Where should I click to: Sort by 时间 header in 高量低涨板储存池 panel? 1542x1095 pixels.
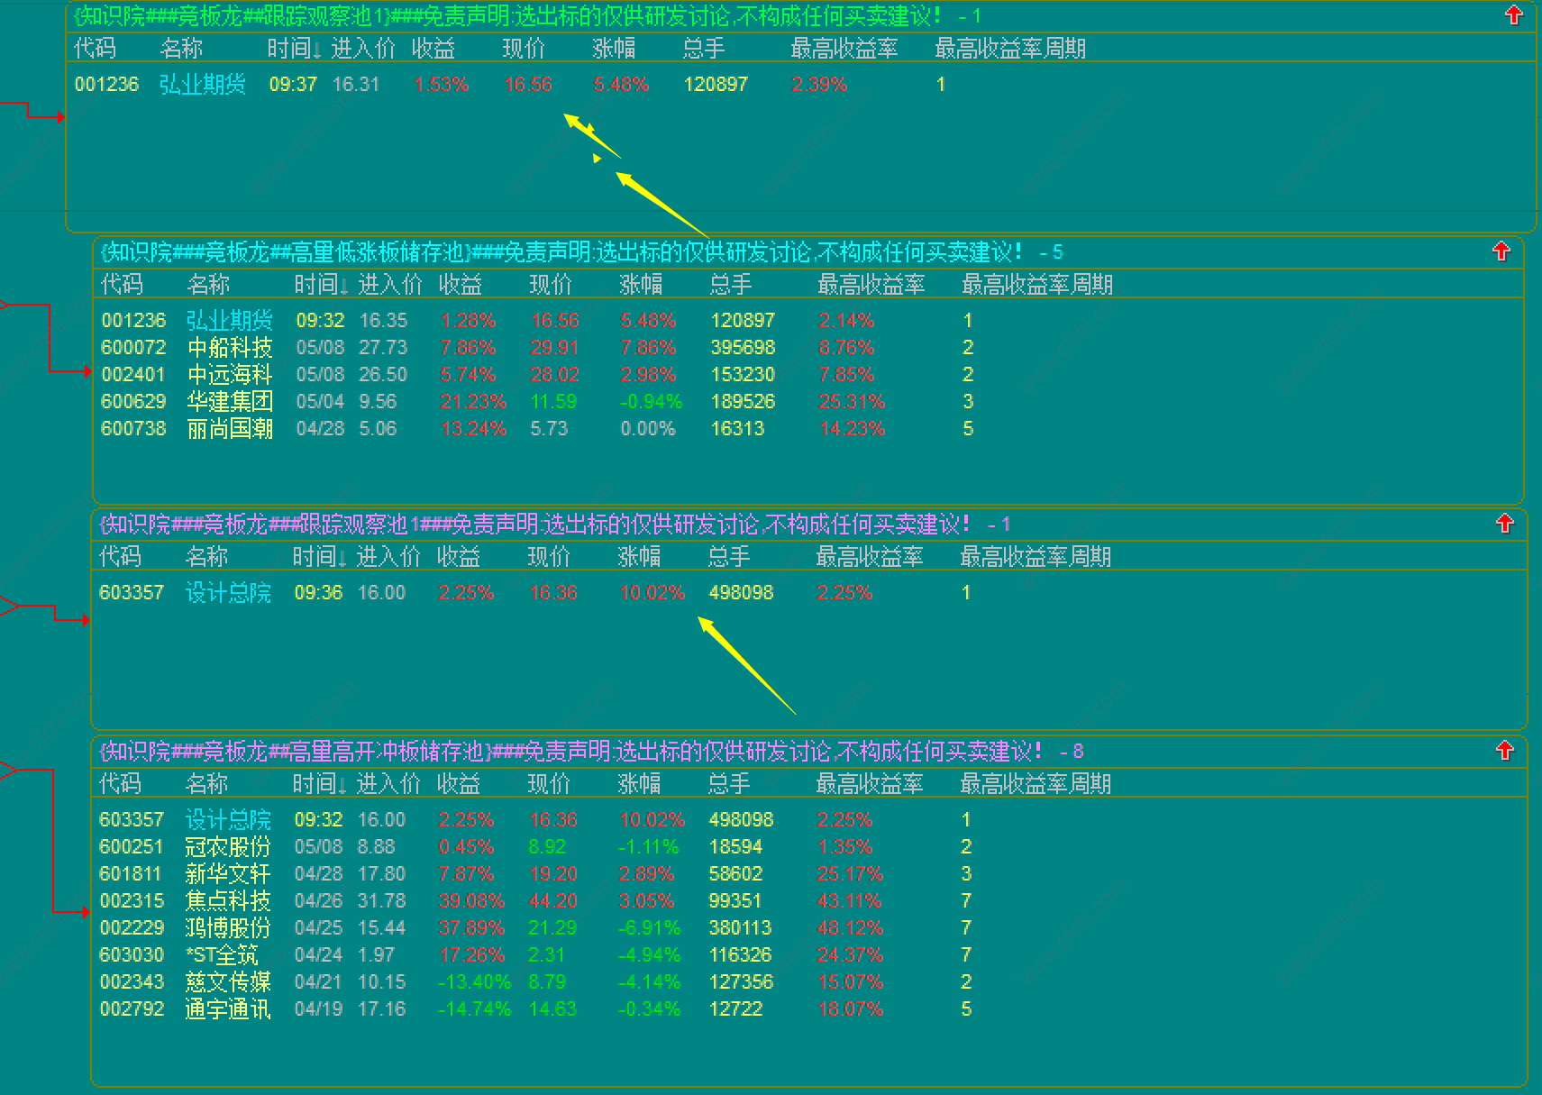pos(321,285)
